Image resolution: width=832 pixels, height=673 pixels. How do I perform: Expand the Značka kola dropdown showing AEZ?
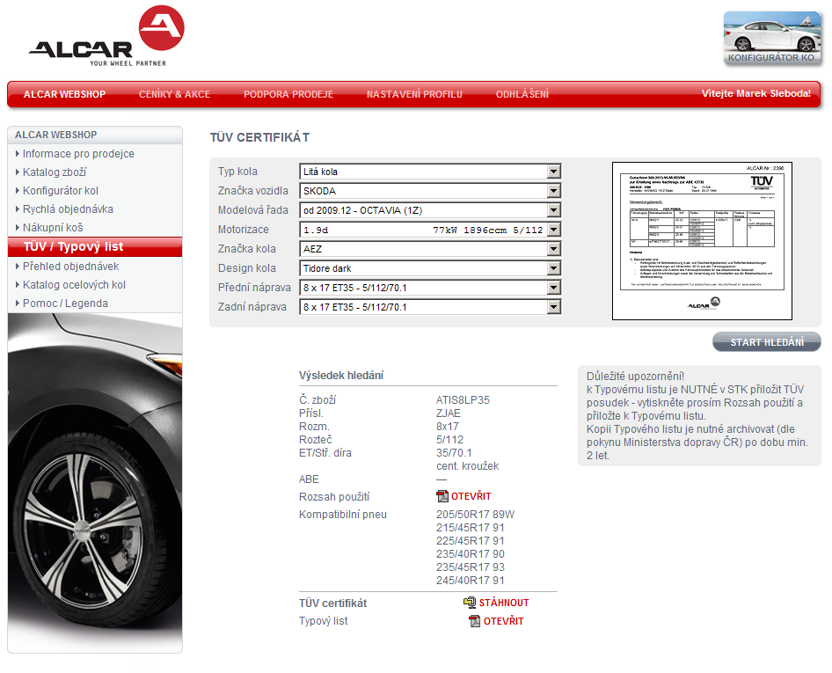553,249
